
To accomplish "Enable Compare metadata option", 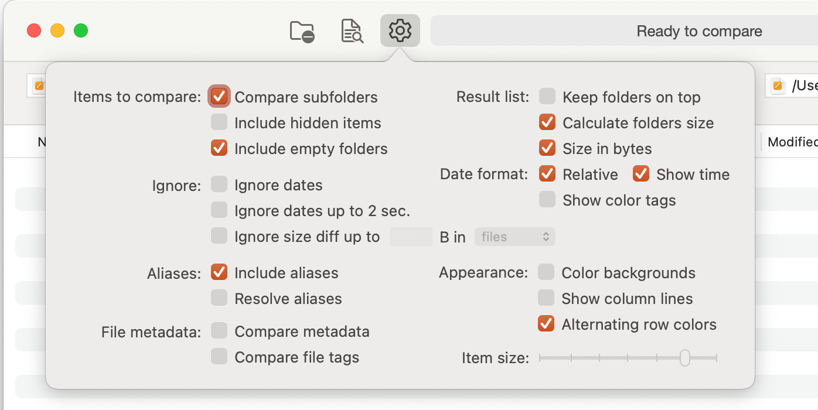I will tap(219, 332).
